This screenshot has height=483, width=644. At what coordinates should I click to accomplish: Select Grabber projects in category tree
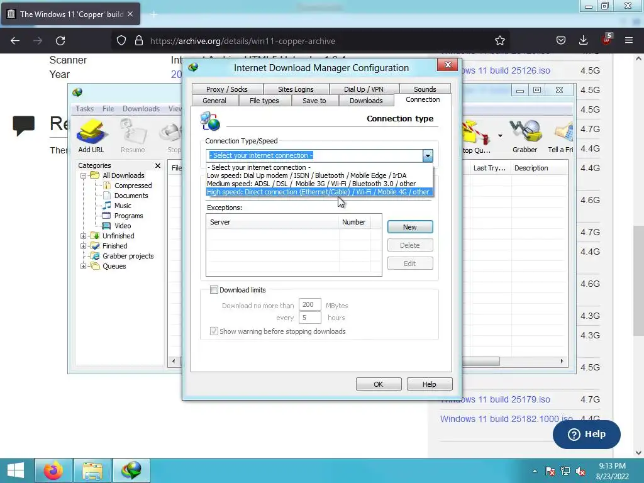[x=128, y=256]
